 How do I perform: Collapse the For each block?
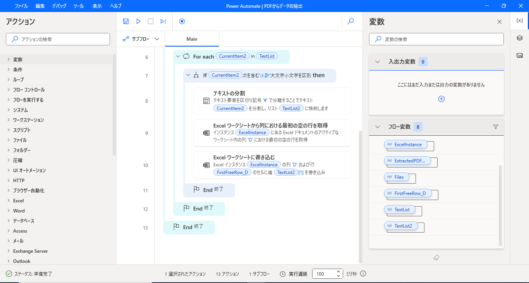[x=178, y=56]
